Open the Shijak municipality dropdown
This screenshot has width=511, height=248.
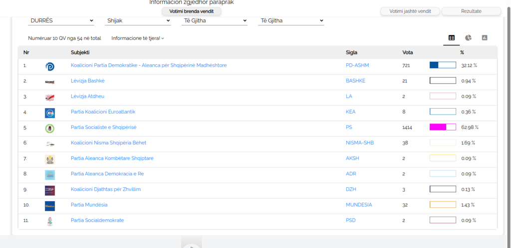pos(138,20)
